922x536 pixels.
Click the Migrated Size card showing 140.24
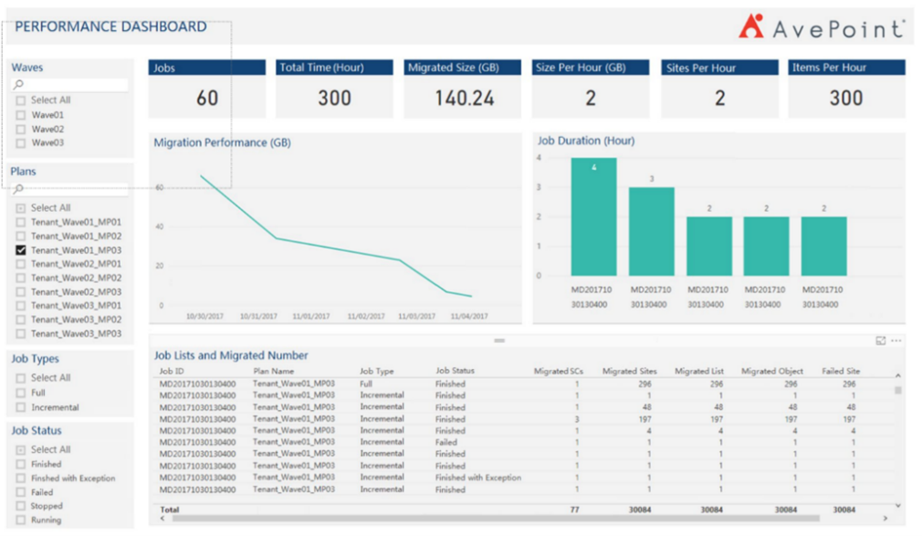462,89
